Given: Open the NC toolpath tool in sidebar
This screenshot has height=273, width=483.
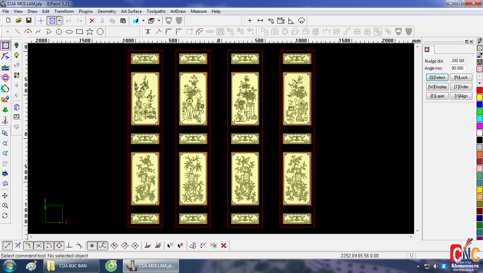Looking at the screenshot, I should click(5, 121).
